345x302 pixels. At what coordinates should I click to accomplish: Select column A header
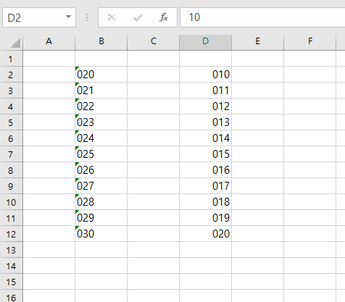tap(49, 41)
